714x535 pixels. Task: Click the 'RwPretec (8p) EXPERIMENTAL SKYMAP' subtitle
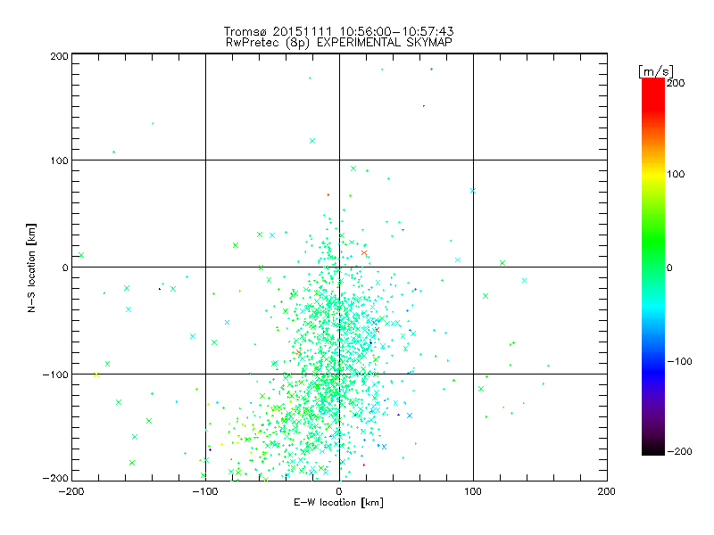tap(339, 43)
